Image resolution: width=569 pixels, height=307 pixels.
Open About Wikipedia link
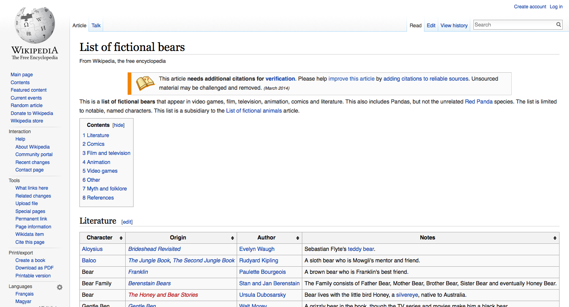click(x=32, y=147)
